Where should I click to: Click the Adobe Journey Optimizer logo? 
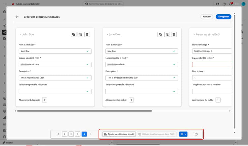point(13,4)
